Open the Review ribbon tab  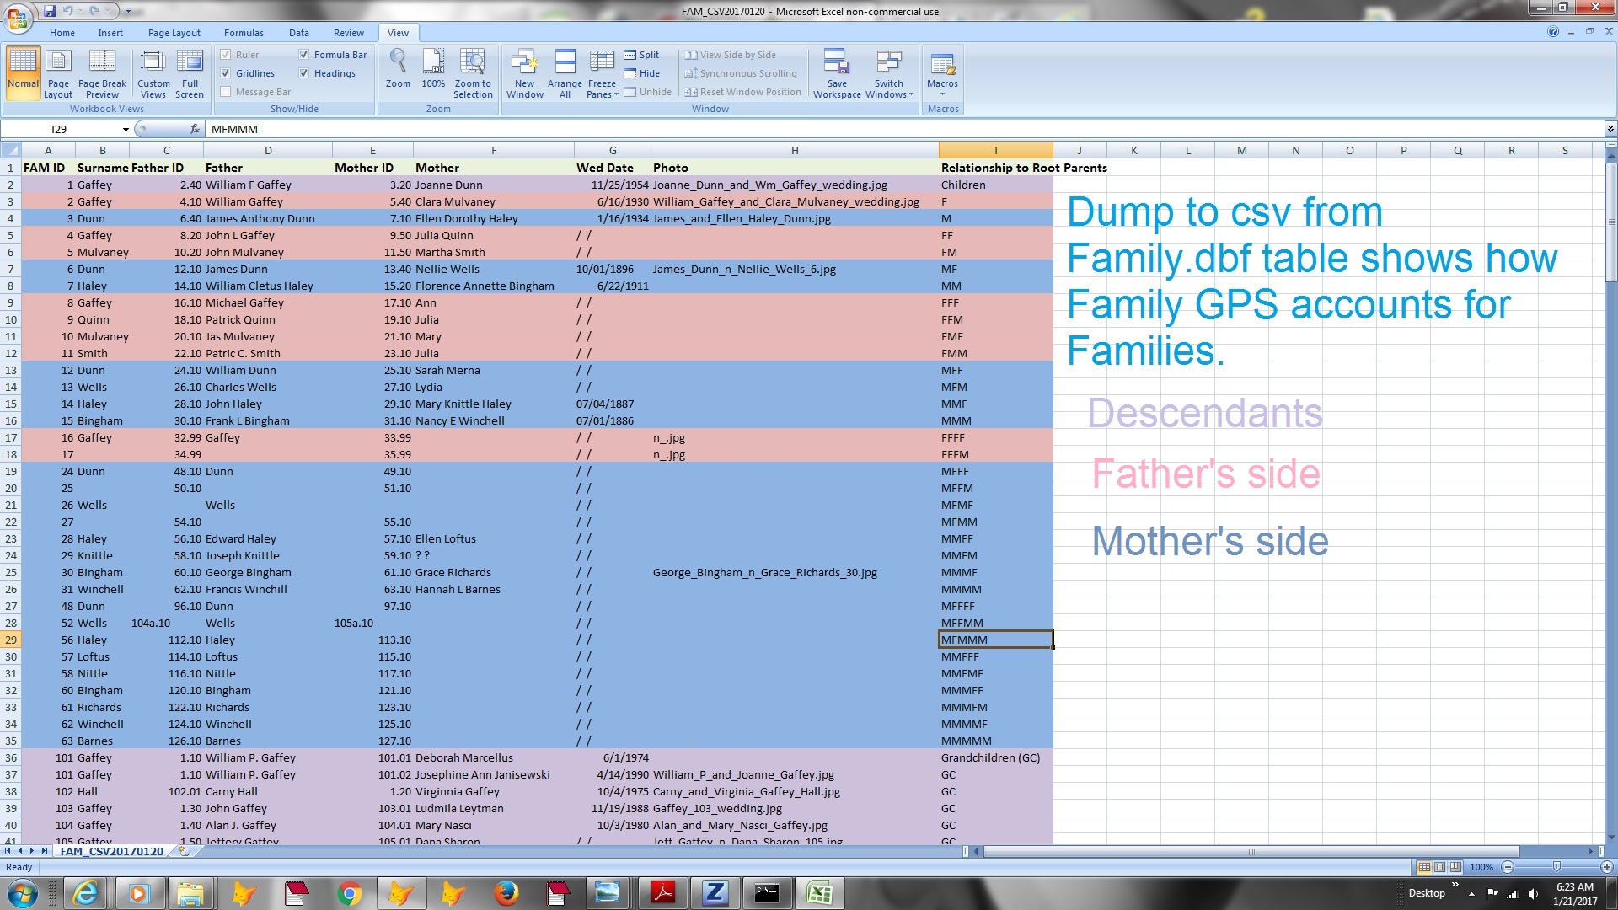pos(349,33)
